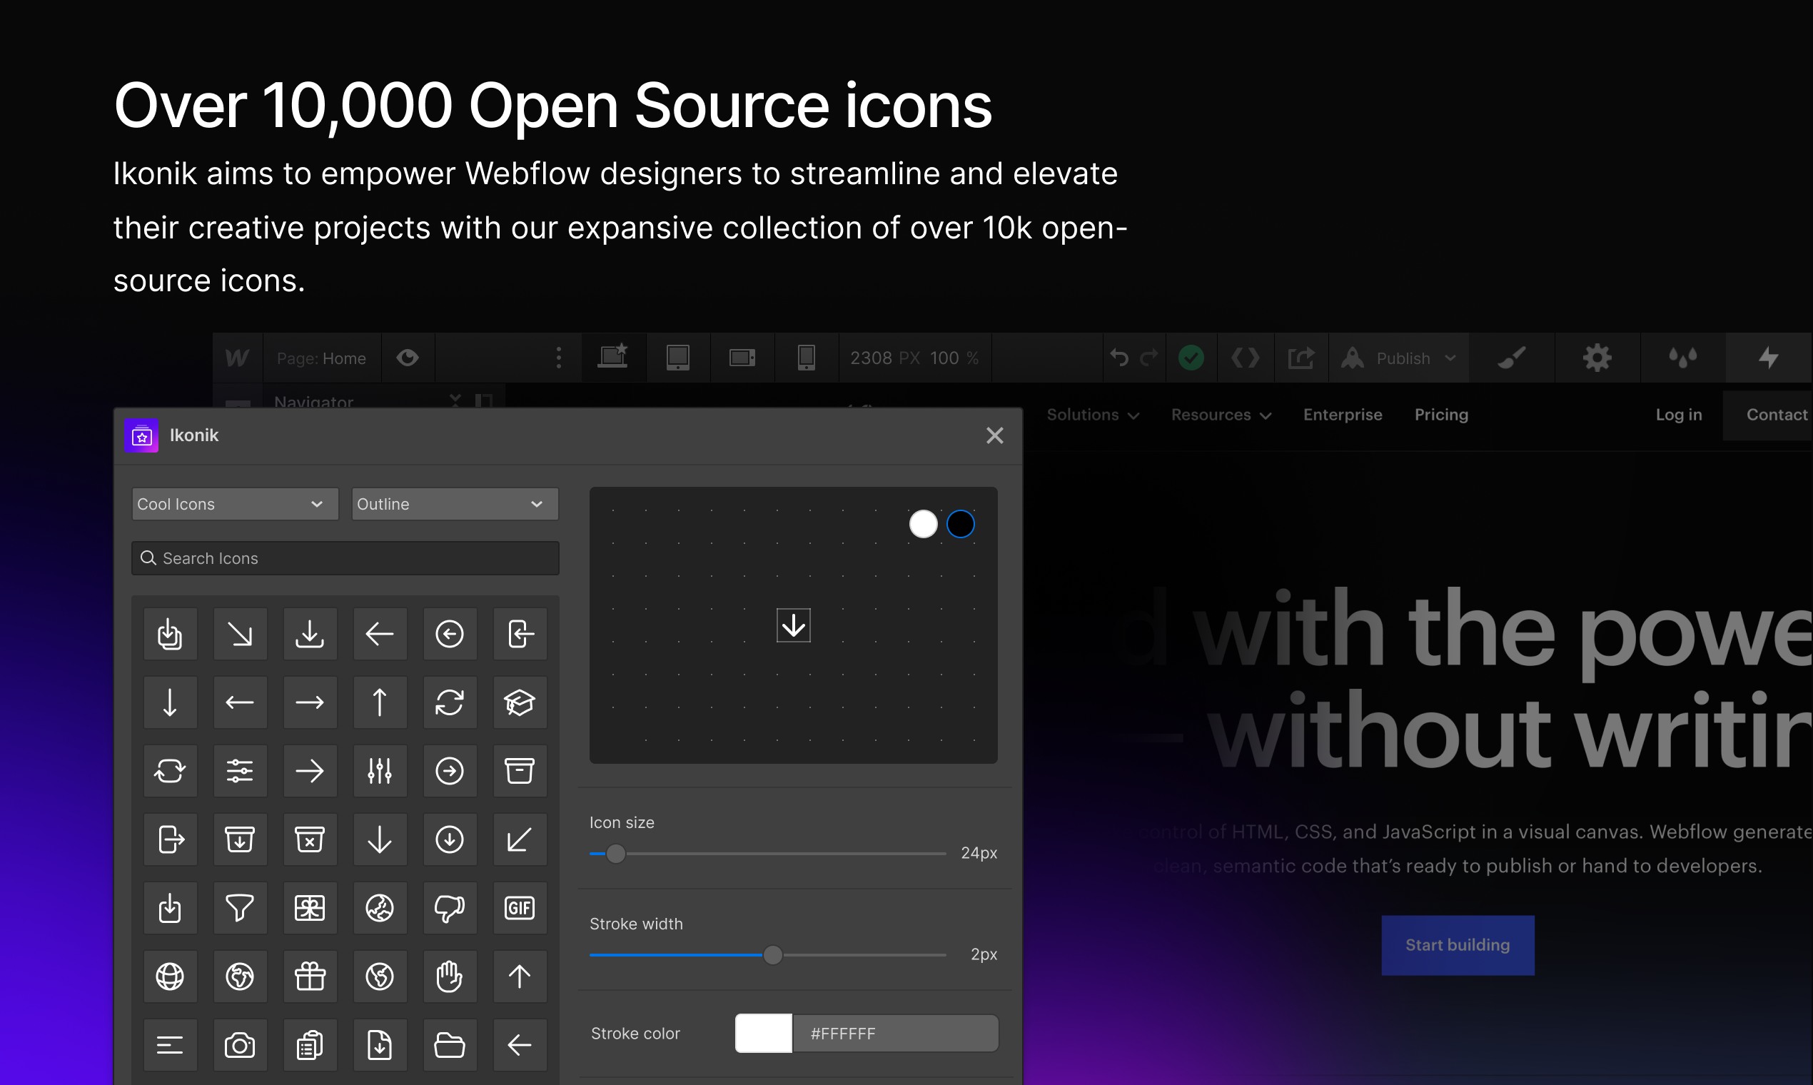
Task: Switch preview background to white
Action: pos(923,523)
